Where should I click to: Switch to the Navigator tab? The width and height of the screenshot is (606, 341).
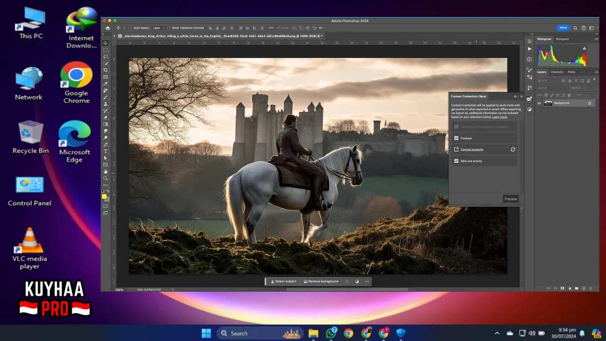point(562,39)
